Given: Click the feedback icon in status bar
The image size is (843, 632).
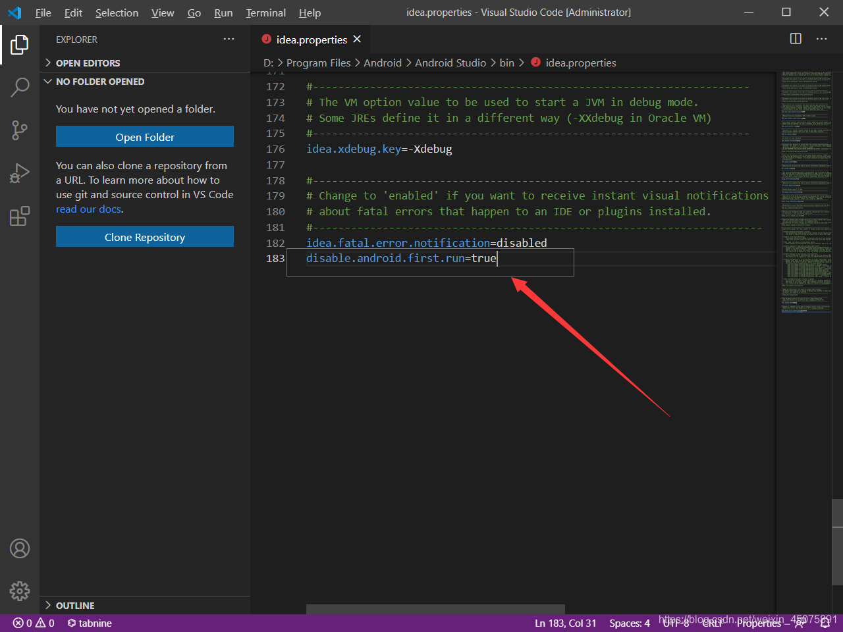Looking at the screenshot, I should (x=800, y=623).
